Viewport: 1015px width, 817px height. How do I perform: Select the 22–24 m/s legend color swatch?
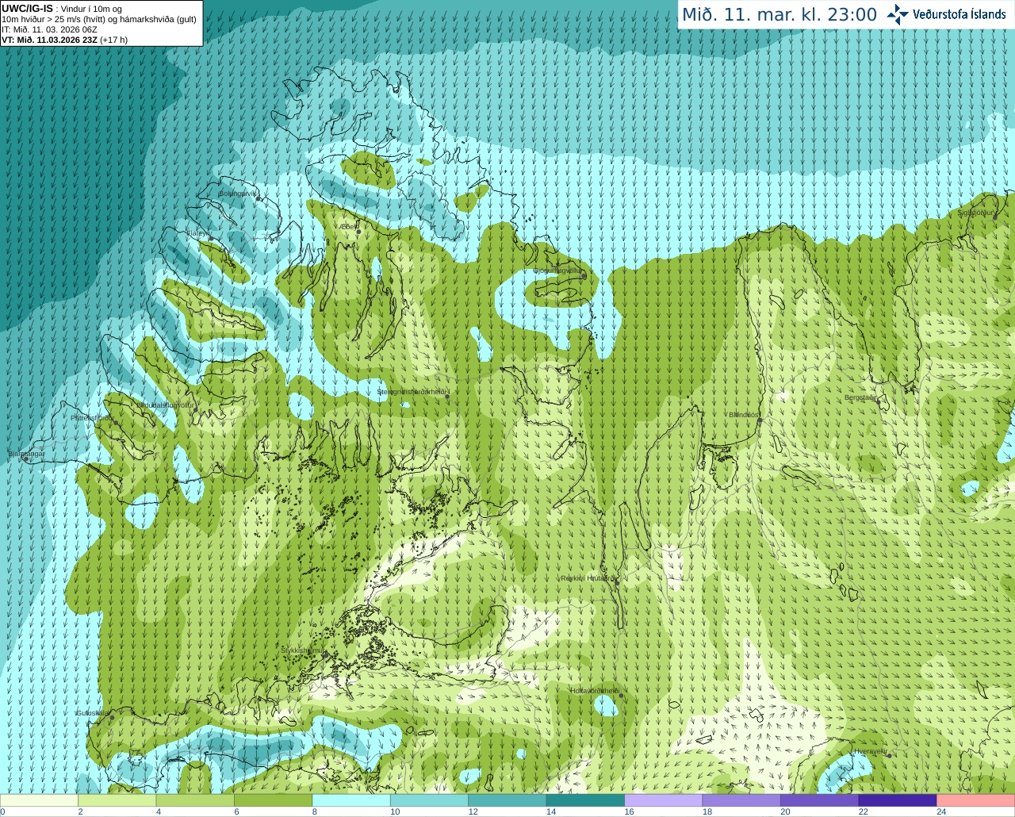click(898, 800)
